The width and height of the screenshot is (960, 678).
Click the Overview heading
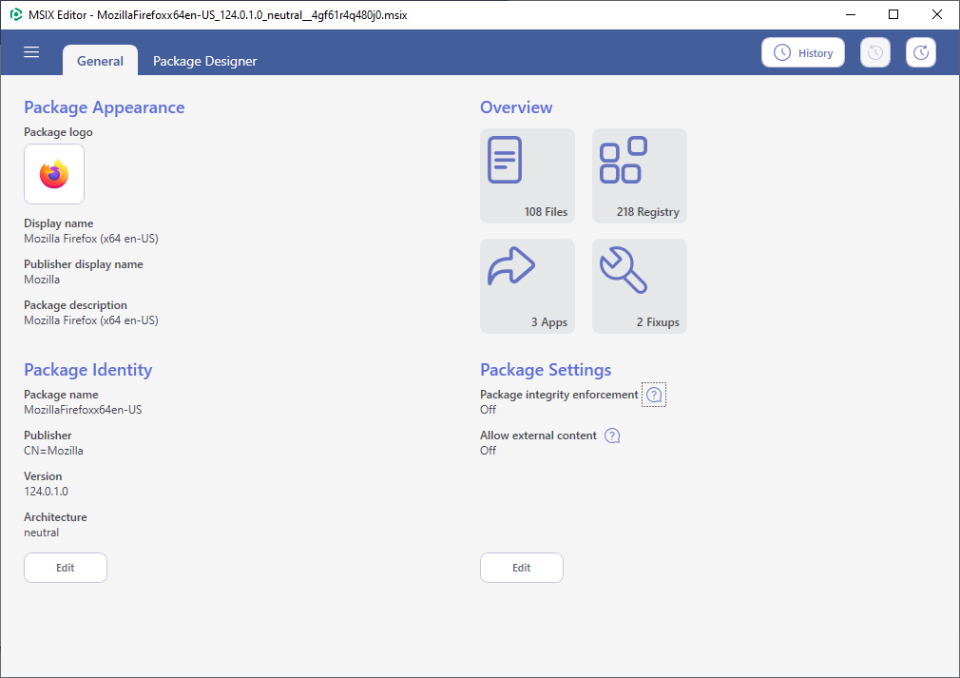[x=516, y=107]
